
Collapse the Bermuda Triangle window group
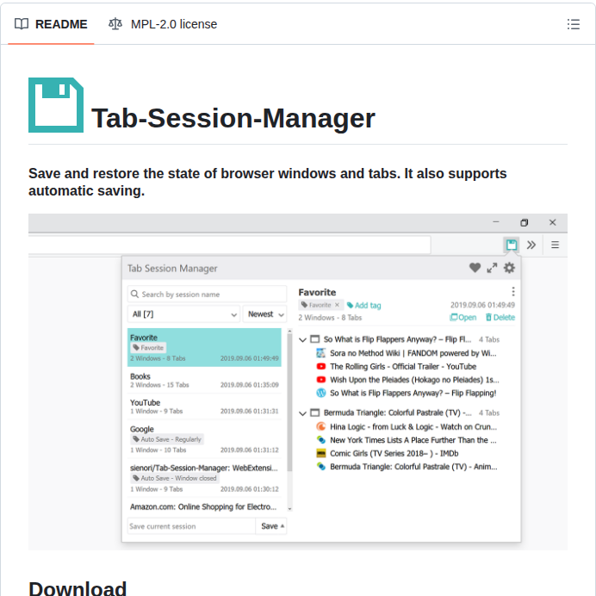(x=302, y=413)
